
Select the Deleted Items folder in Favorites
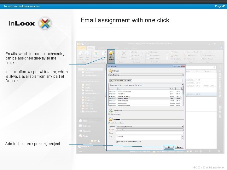pos(90,76)
